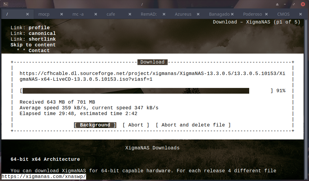Image resolution: width=309 pixels, height=181 pixels.
Task: Close the '/' tab
Action: point(27,14)
